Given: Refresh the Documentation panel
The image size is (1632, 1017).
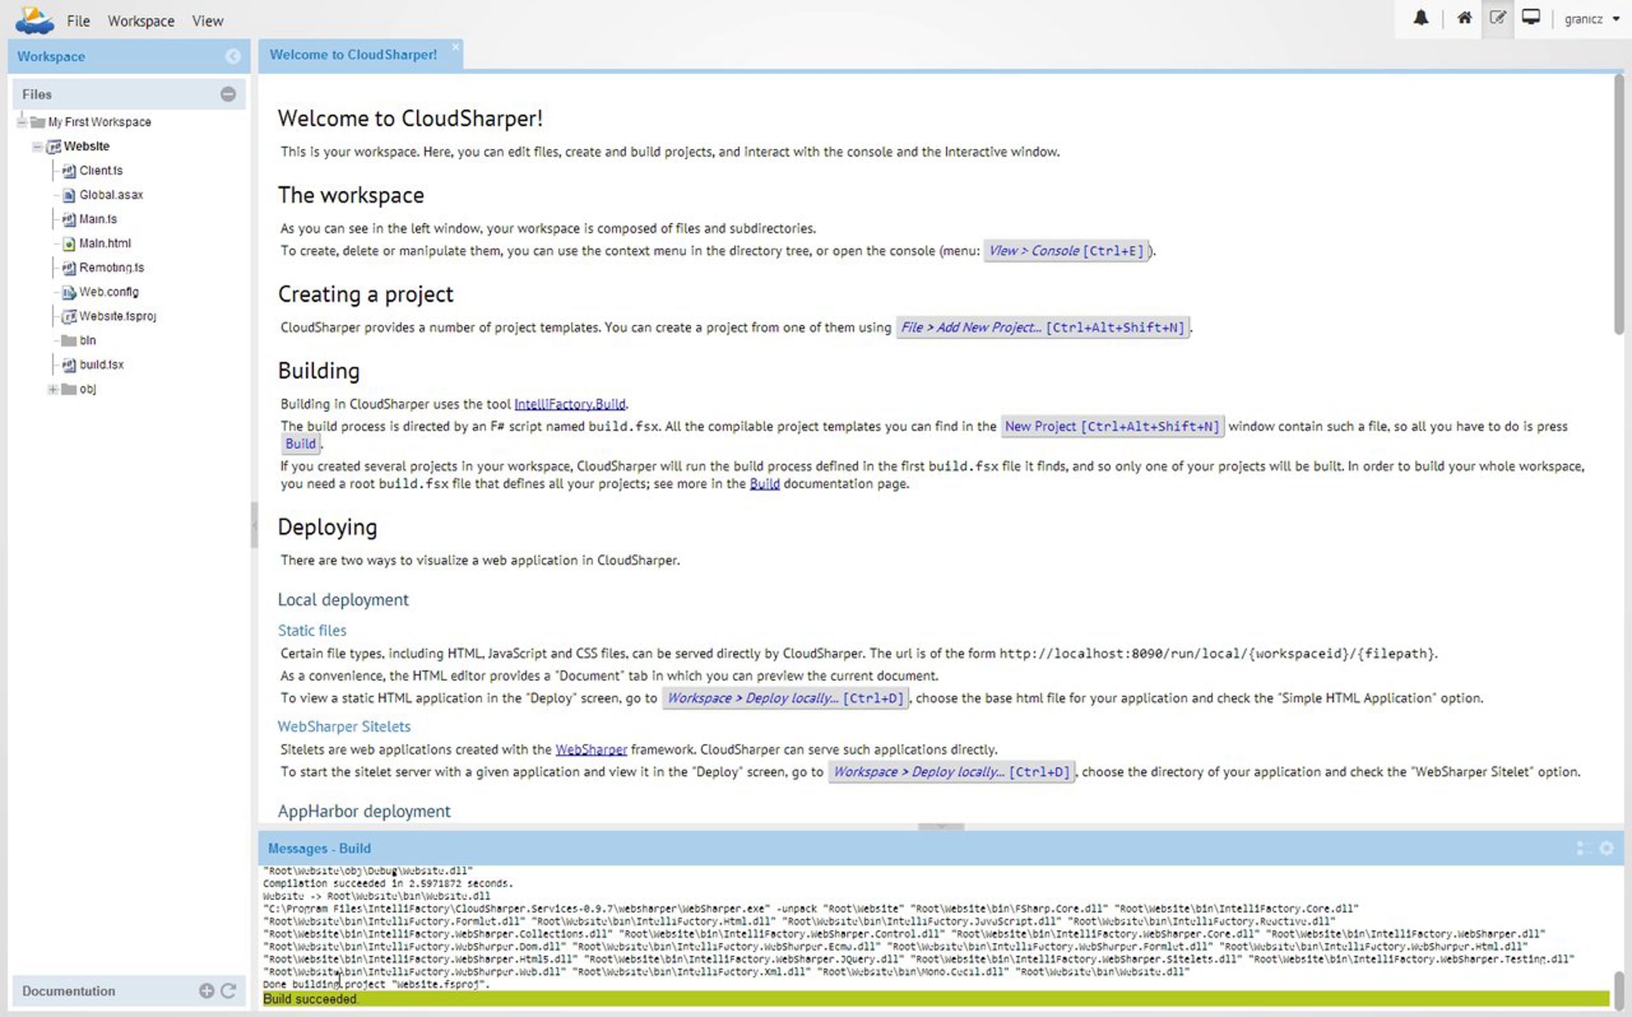Looking at the screenshot, I should [228, 990].
